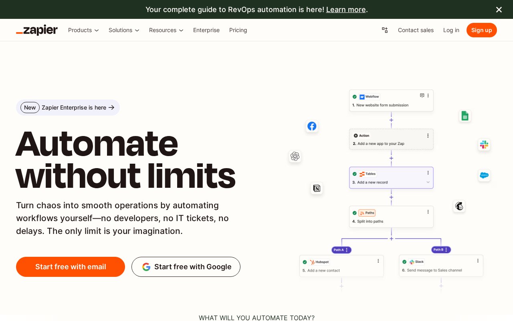This screenshot has width=513, height=321.
Task: Click 'Add a new contact' text
Action: point(323,270)
